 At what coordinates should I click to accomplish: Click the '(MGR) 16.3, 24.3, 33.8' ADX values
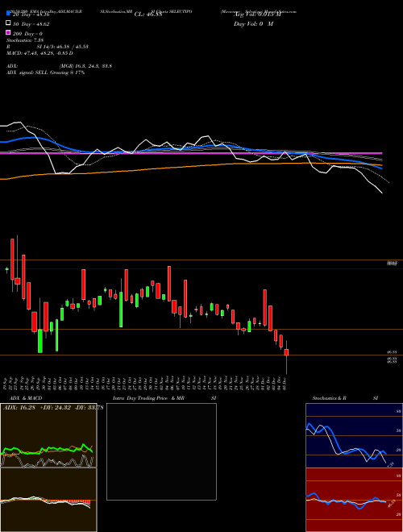point(85,66)
